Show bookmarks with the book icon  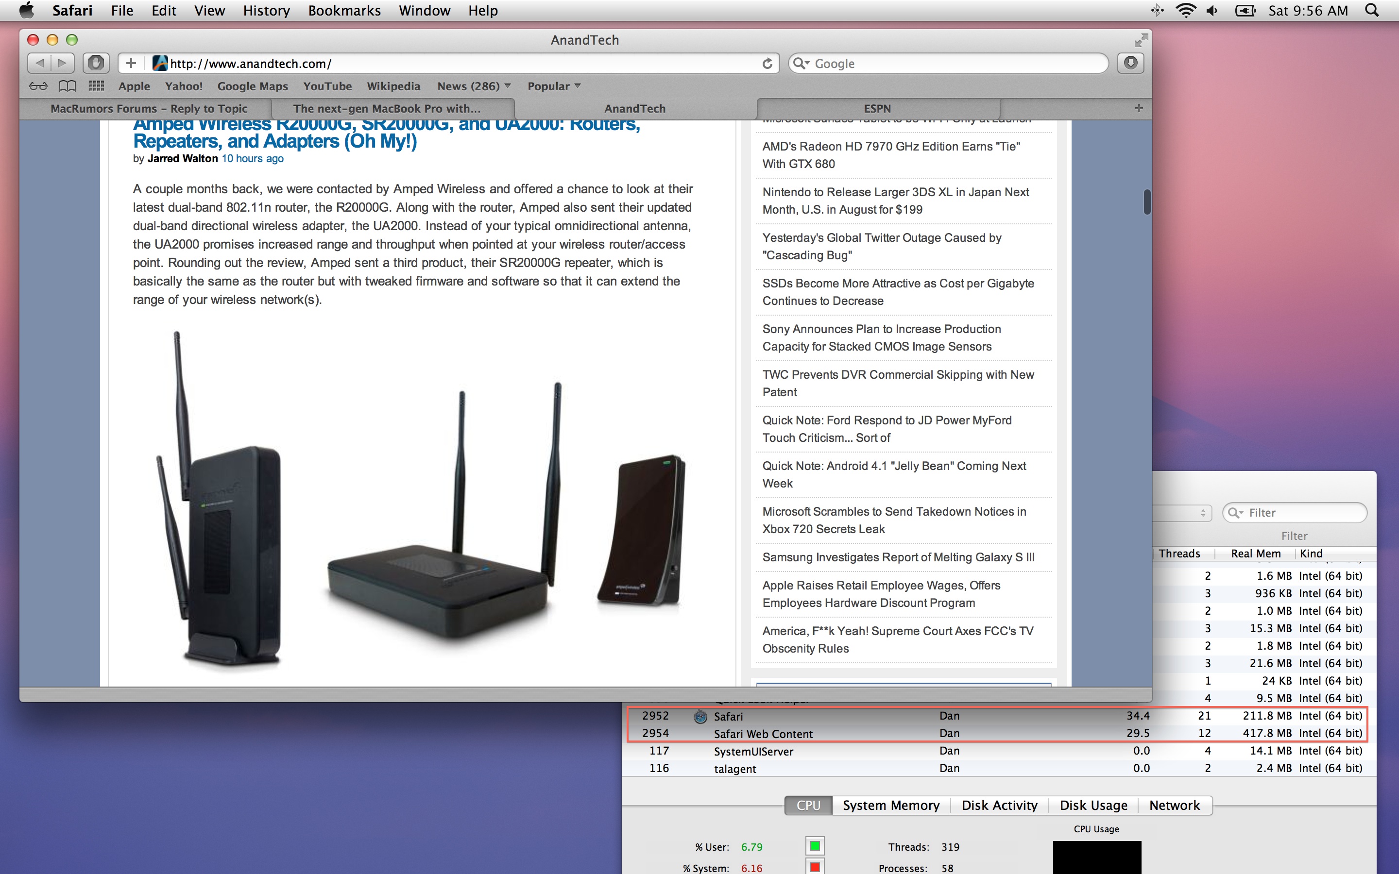coord(68,86)
